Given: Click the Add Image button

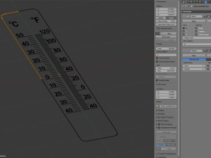Looking at the screenshot, I should [x=166, y=132].
